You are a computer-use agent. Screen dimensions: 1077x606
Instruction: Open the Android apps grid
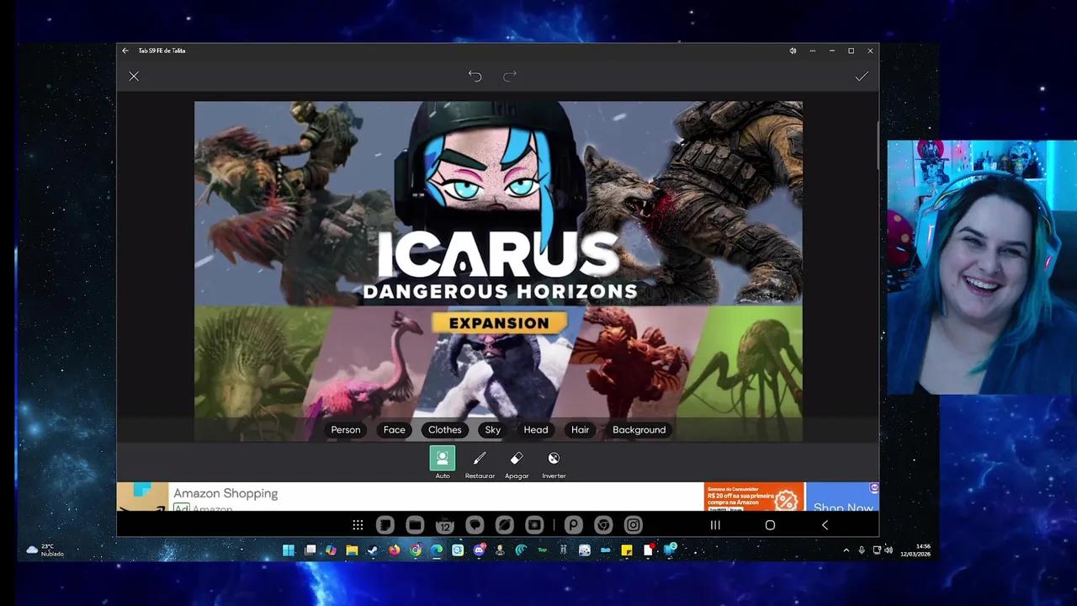(358, 525)
